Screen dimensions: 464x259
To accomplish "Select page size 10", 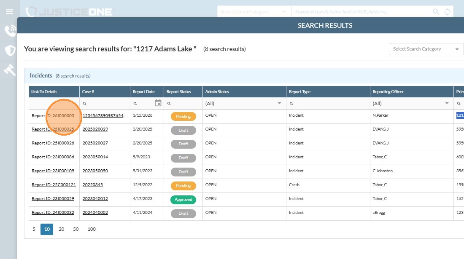I will [x=47, y=229].
